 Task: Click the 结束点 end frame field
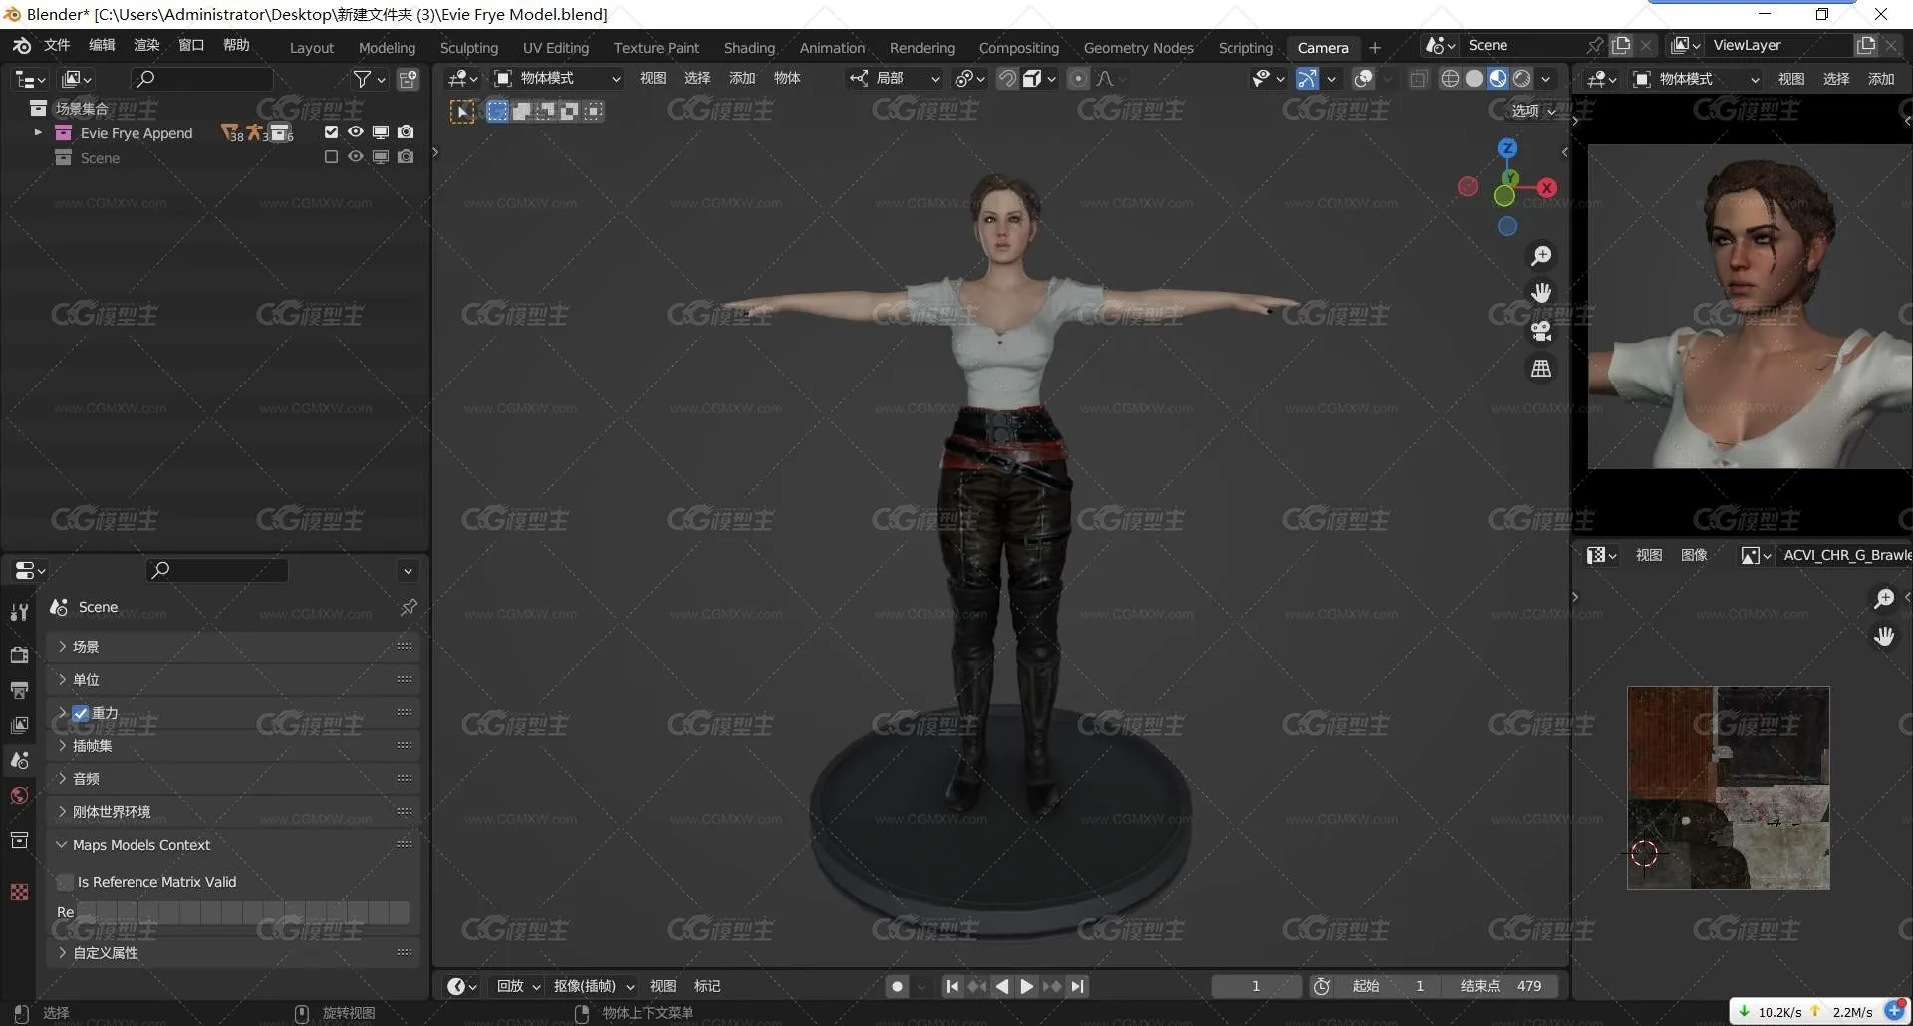pyautogui.click(x=1501, y=986)
